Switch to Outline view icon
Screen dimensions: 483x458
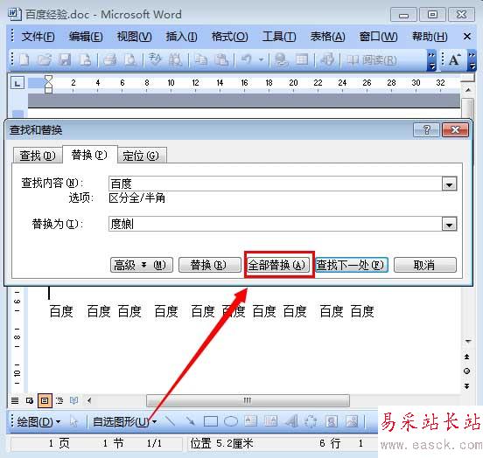pos(59,400)
